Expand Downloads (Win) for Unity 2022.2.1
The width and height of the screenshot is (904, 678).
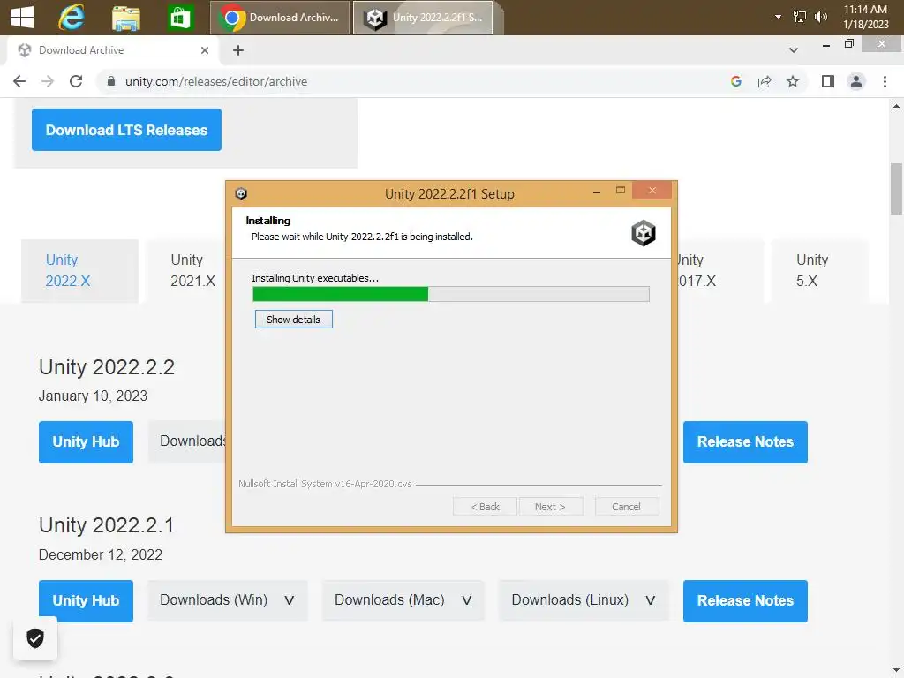coord(228,600)
